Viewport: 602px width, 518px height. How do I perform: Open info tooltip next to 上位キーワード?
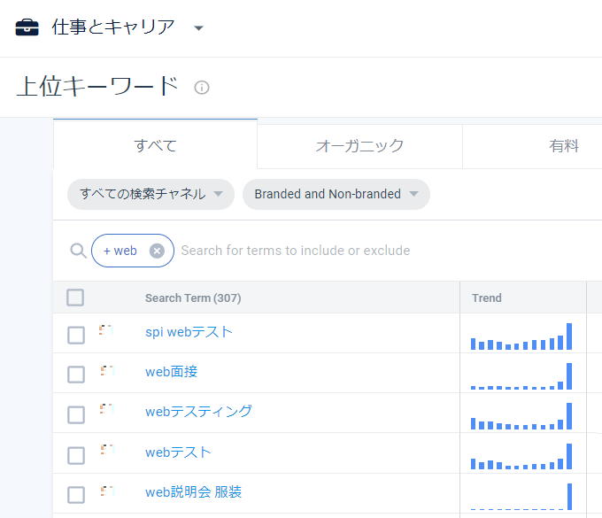pyautogui.click(x=202, y=88)
